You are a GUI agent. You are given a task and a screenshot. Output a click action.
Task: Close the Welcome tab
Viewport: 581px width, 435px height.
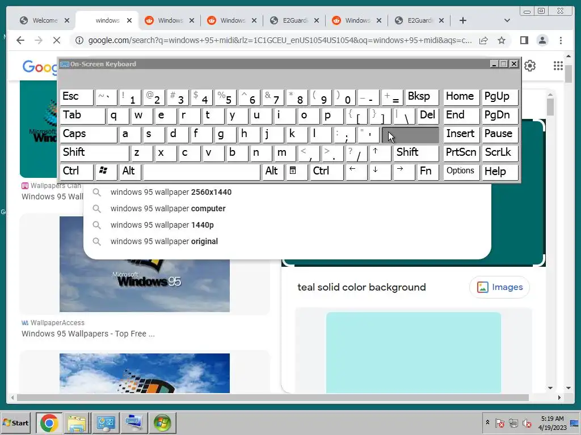tap(67, 20)
